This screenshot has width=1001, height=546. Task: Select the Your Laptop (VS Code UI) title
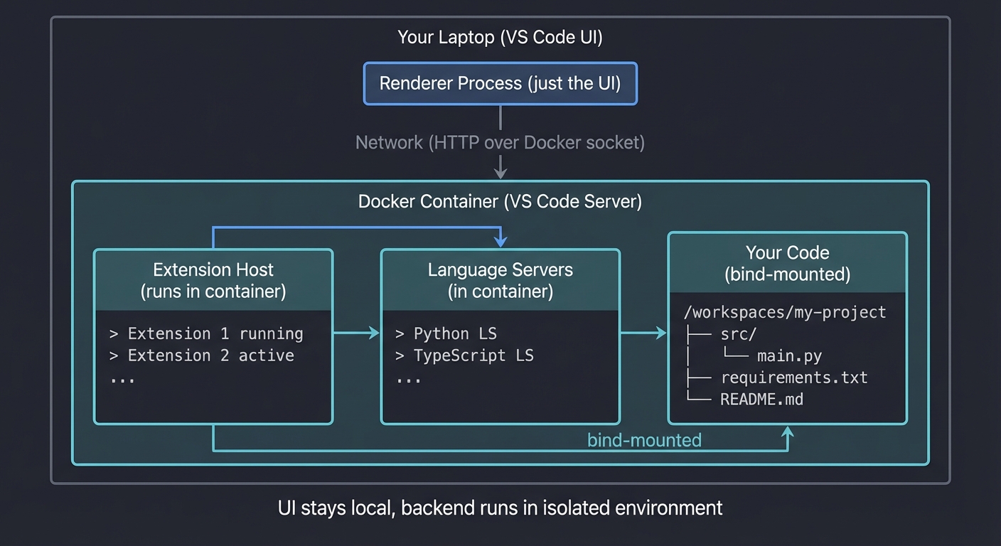[500, 37]
